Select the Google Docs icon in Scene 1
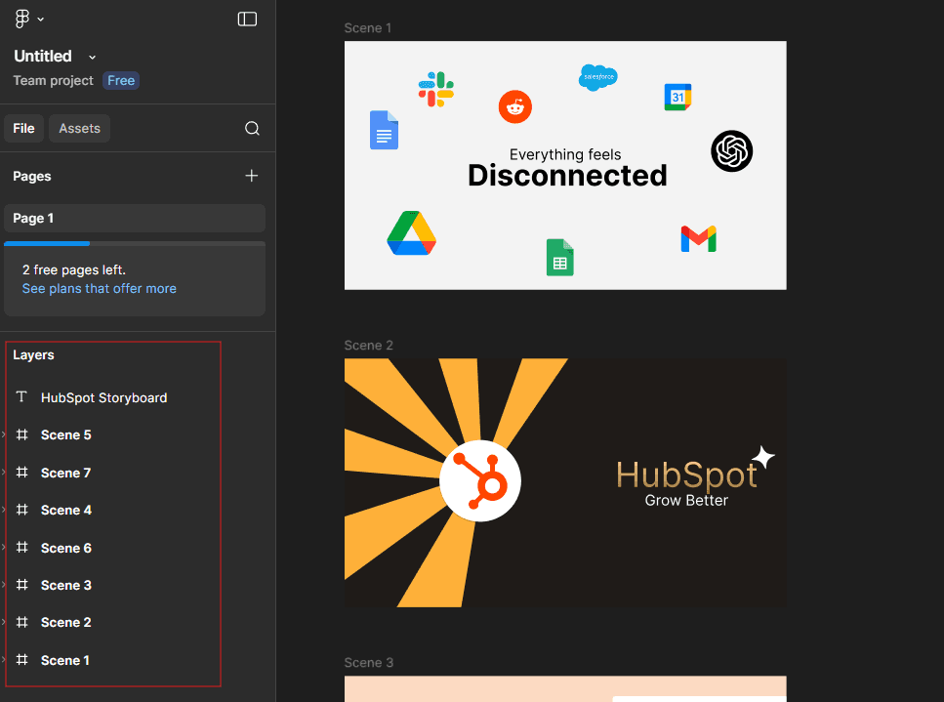The width and height of the screenshot is (944, 702). point(384,130)
